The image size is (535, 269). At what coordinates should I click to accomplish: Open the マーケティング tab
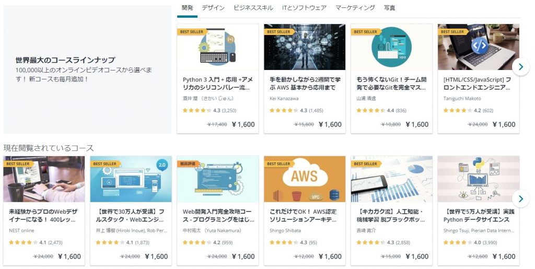click(355, 7)
